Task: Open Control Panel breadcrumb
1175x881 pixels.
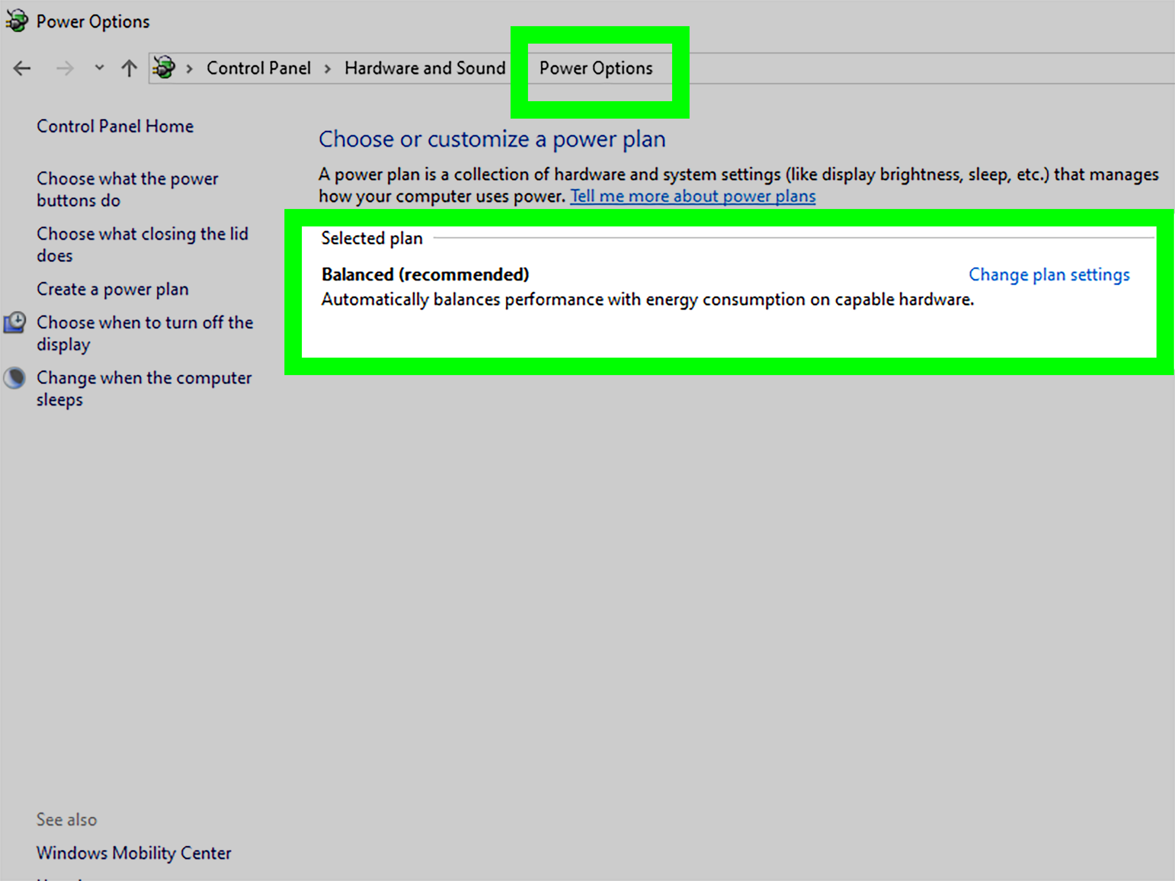Action: pos(259,68)
